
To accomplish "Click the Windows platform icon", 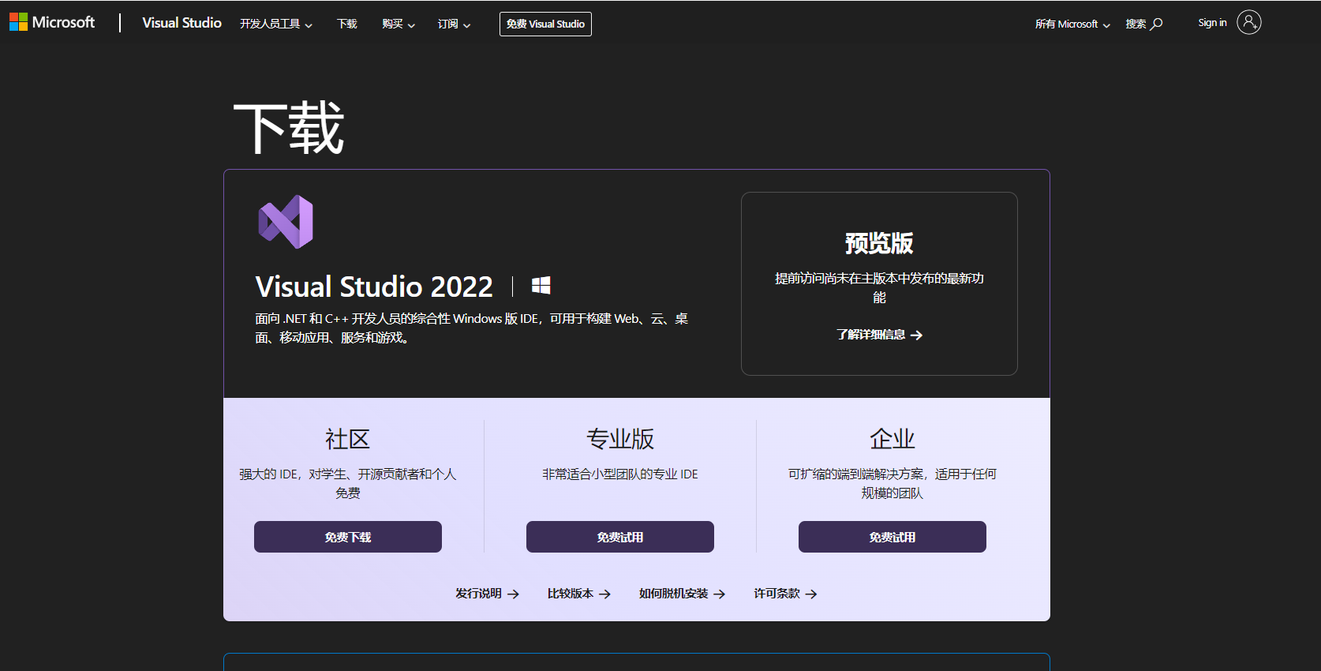I will 541,286.
